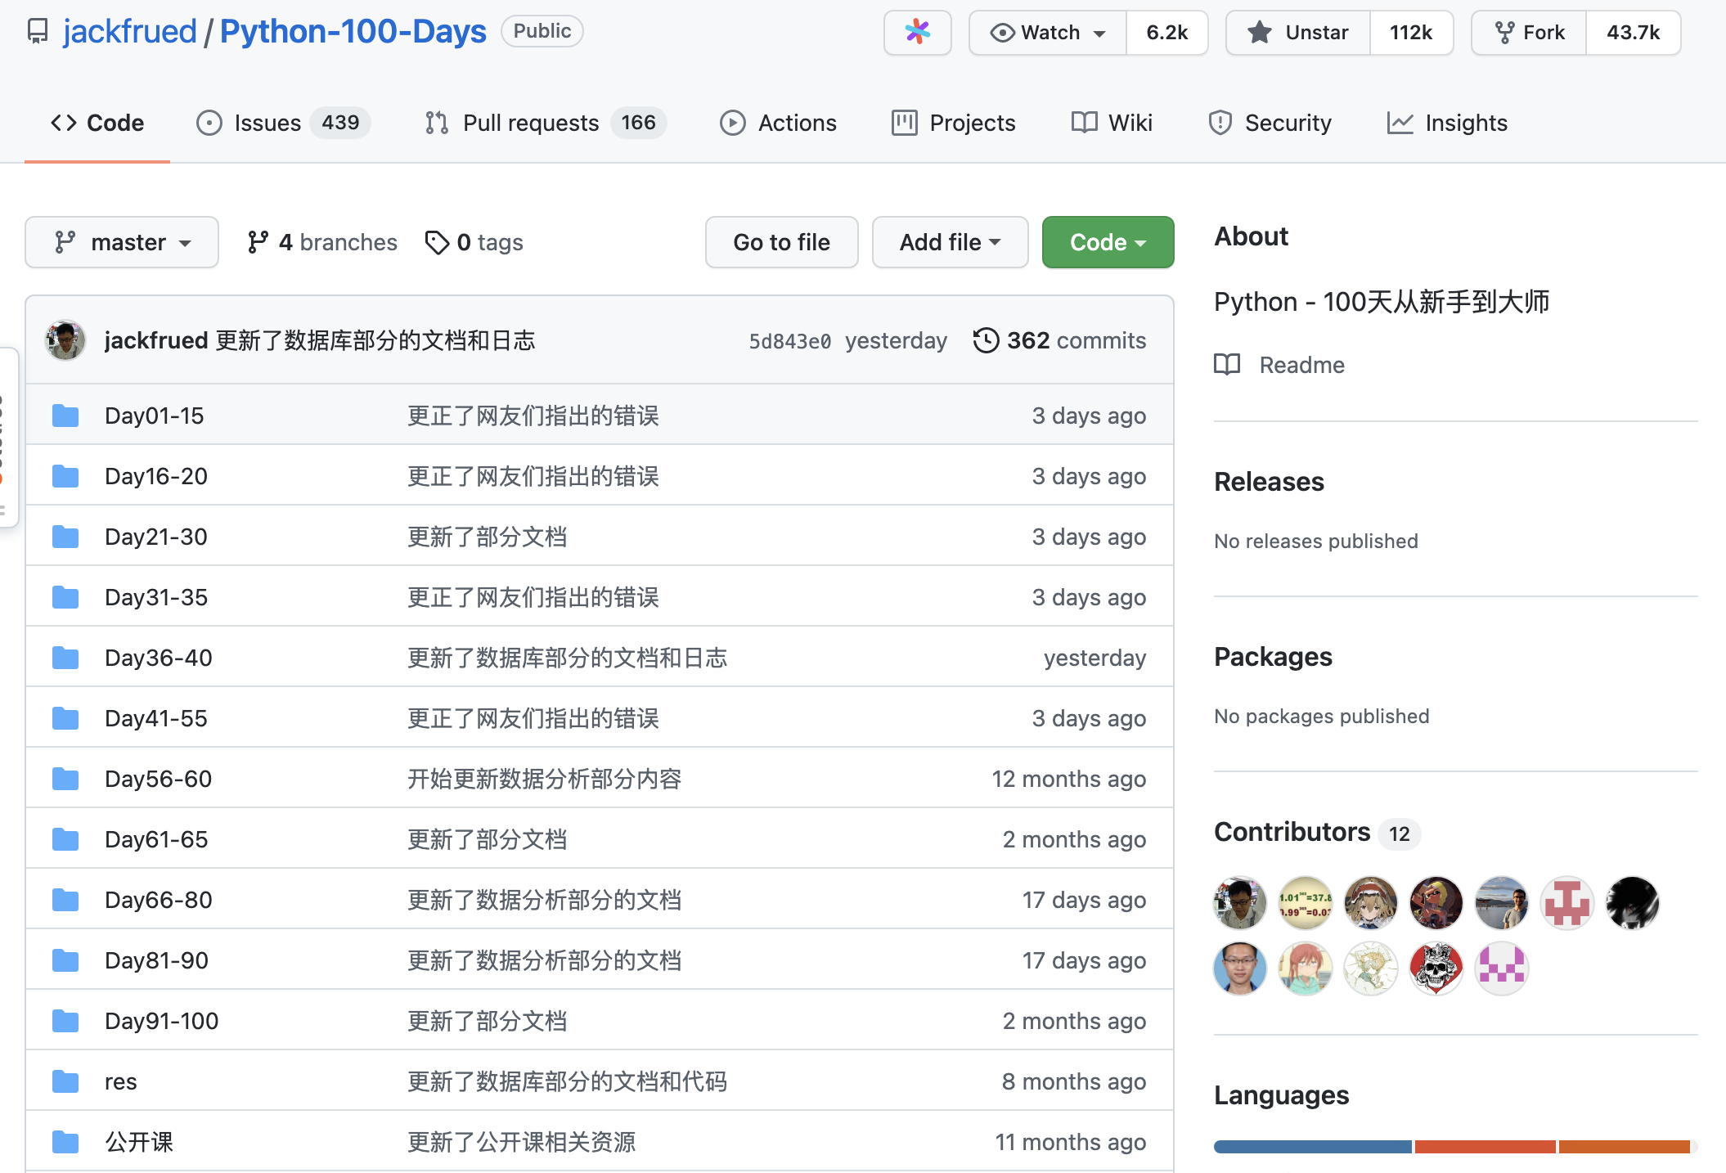Open the master branch dropdown

tap(122, 242)
